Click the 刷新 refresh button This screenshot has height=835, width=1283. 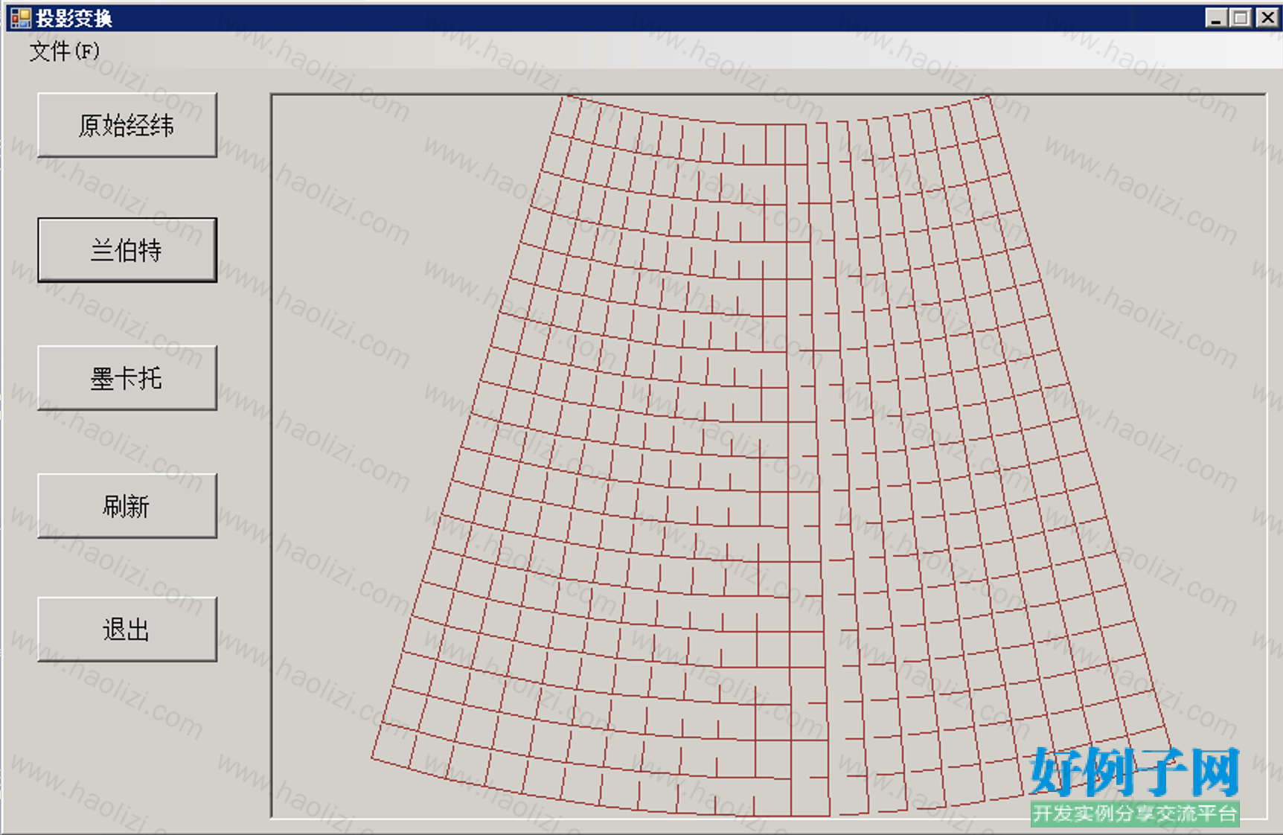pos(127,506)
